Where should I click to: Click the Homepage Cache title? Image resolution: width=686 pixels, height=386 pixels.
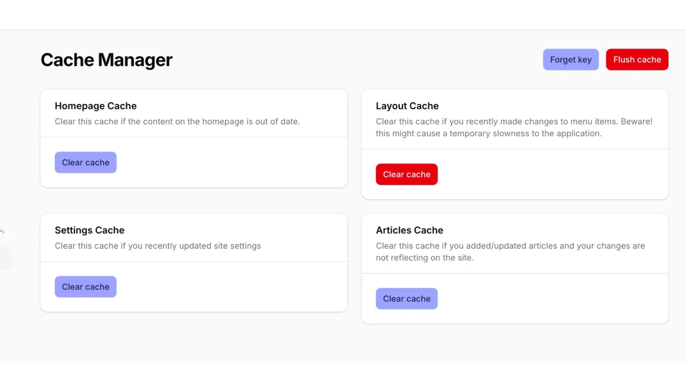point(95,106)
